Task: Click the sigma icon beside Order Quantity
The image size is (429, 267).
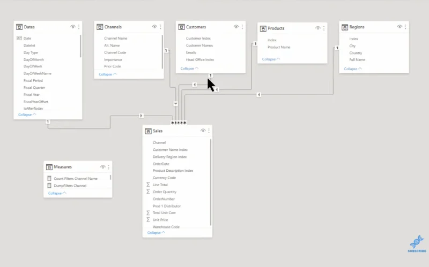Action: pyautogui.click(x=148, y=192)
